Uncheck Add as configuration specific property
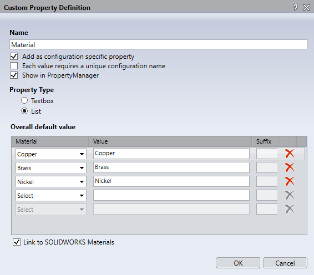The width and height of the screenshot is (314, 275). tap(14, 56)
